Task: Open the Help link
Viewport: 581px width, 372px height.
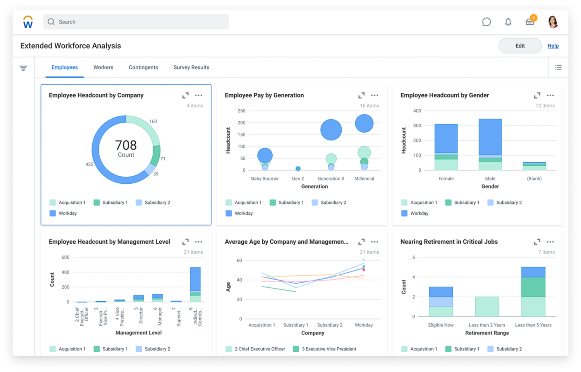Action: (x=553, y=46)
